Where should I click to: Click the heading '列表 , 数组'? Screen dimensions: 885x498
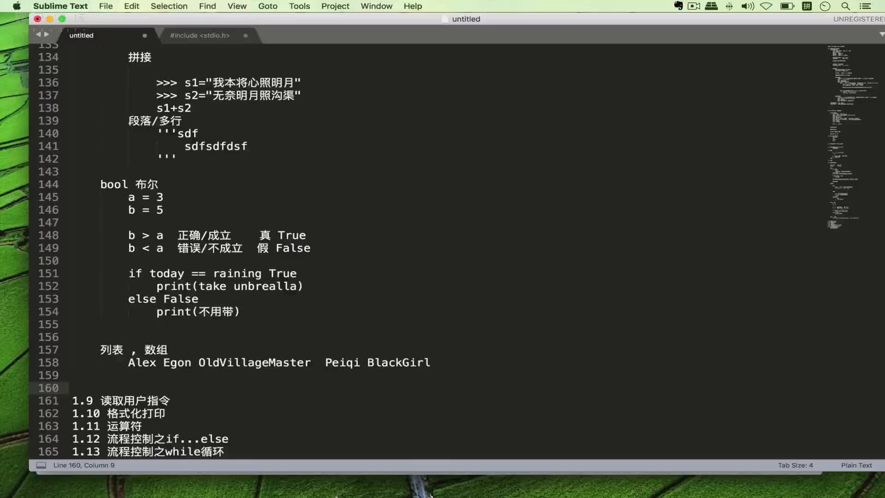tap(134, 350)
